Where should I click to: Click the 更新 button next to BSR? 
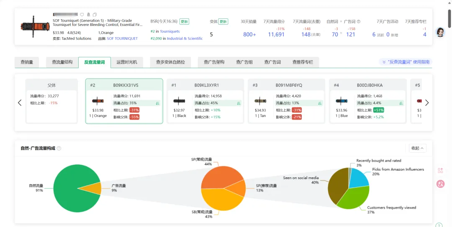coord(184,22)
